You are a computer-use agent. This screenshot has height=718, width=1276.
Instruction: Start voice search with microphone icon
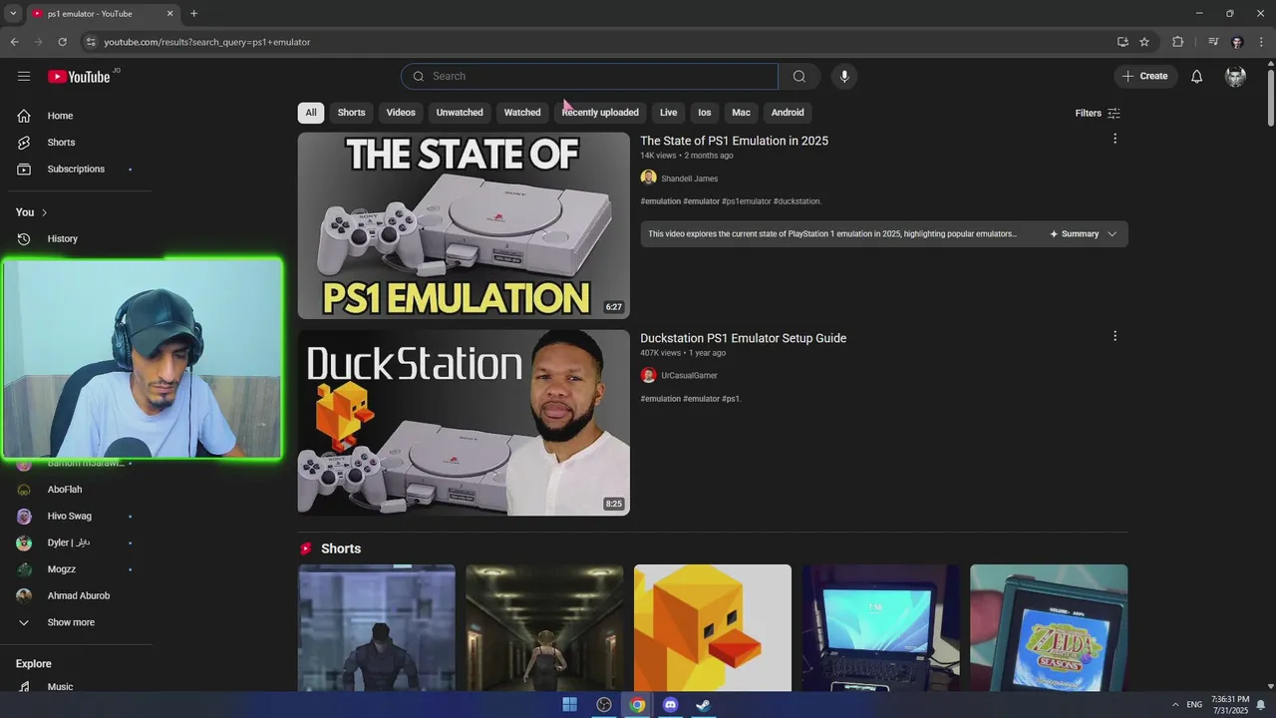[844, 77]
